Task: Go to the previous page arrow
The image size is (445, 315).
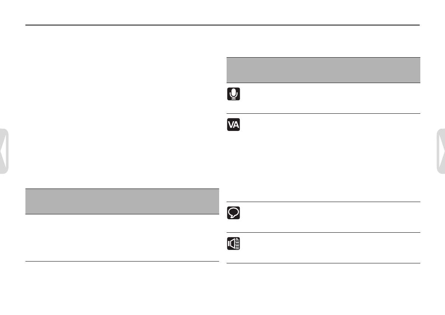Action: pos(4,151)
